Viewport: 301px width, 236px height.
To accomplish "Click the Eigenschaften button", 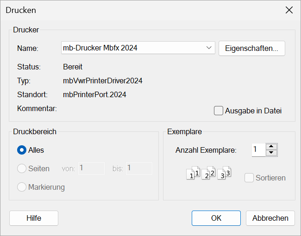I will click(251, 48).
